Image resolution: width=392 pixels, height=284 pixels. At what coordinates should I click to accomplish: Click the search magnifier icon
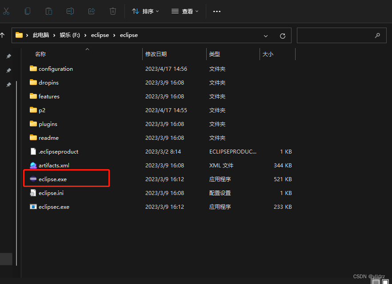pyautogui.click(x=377, y=35)
